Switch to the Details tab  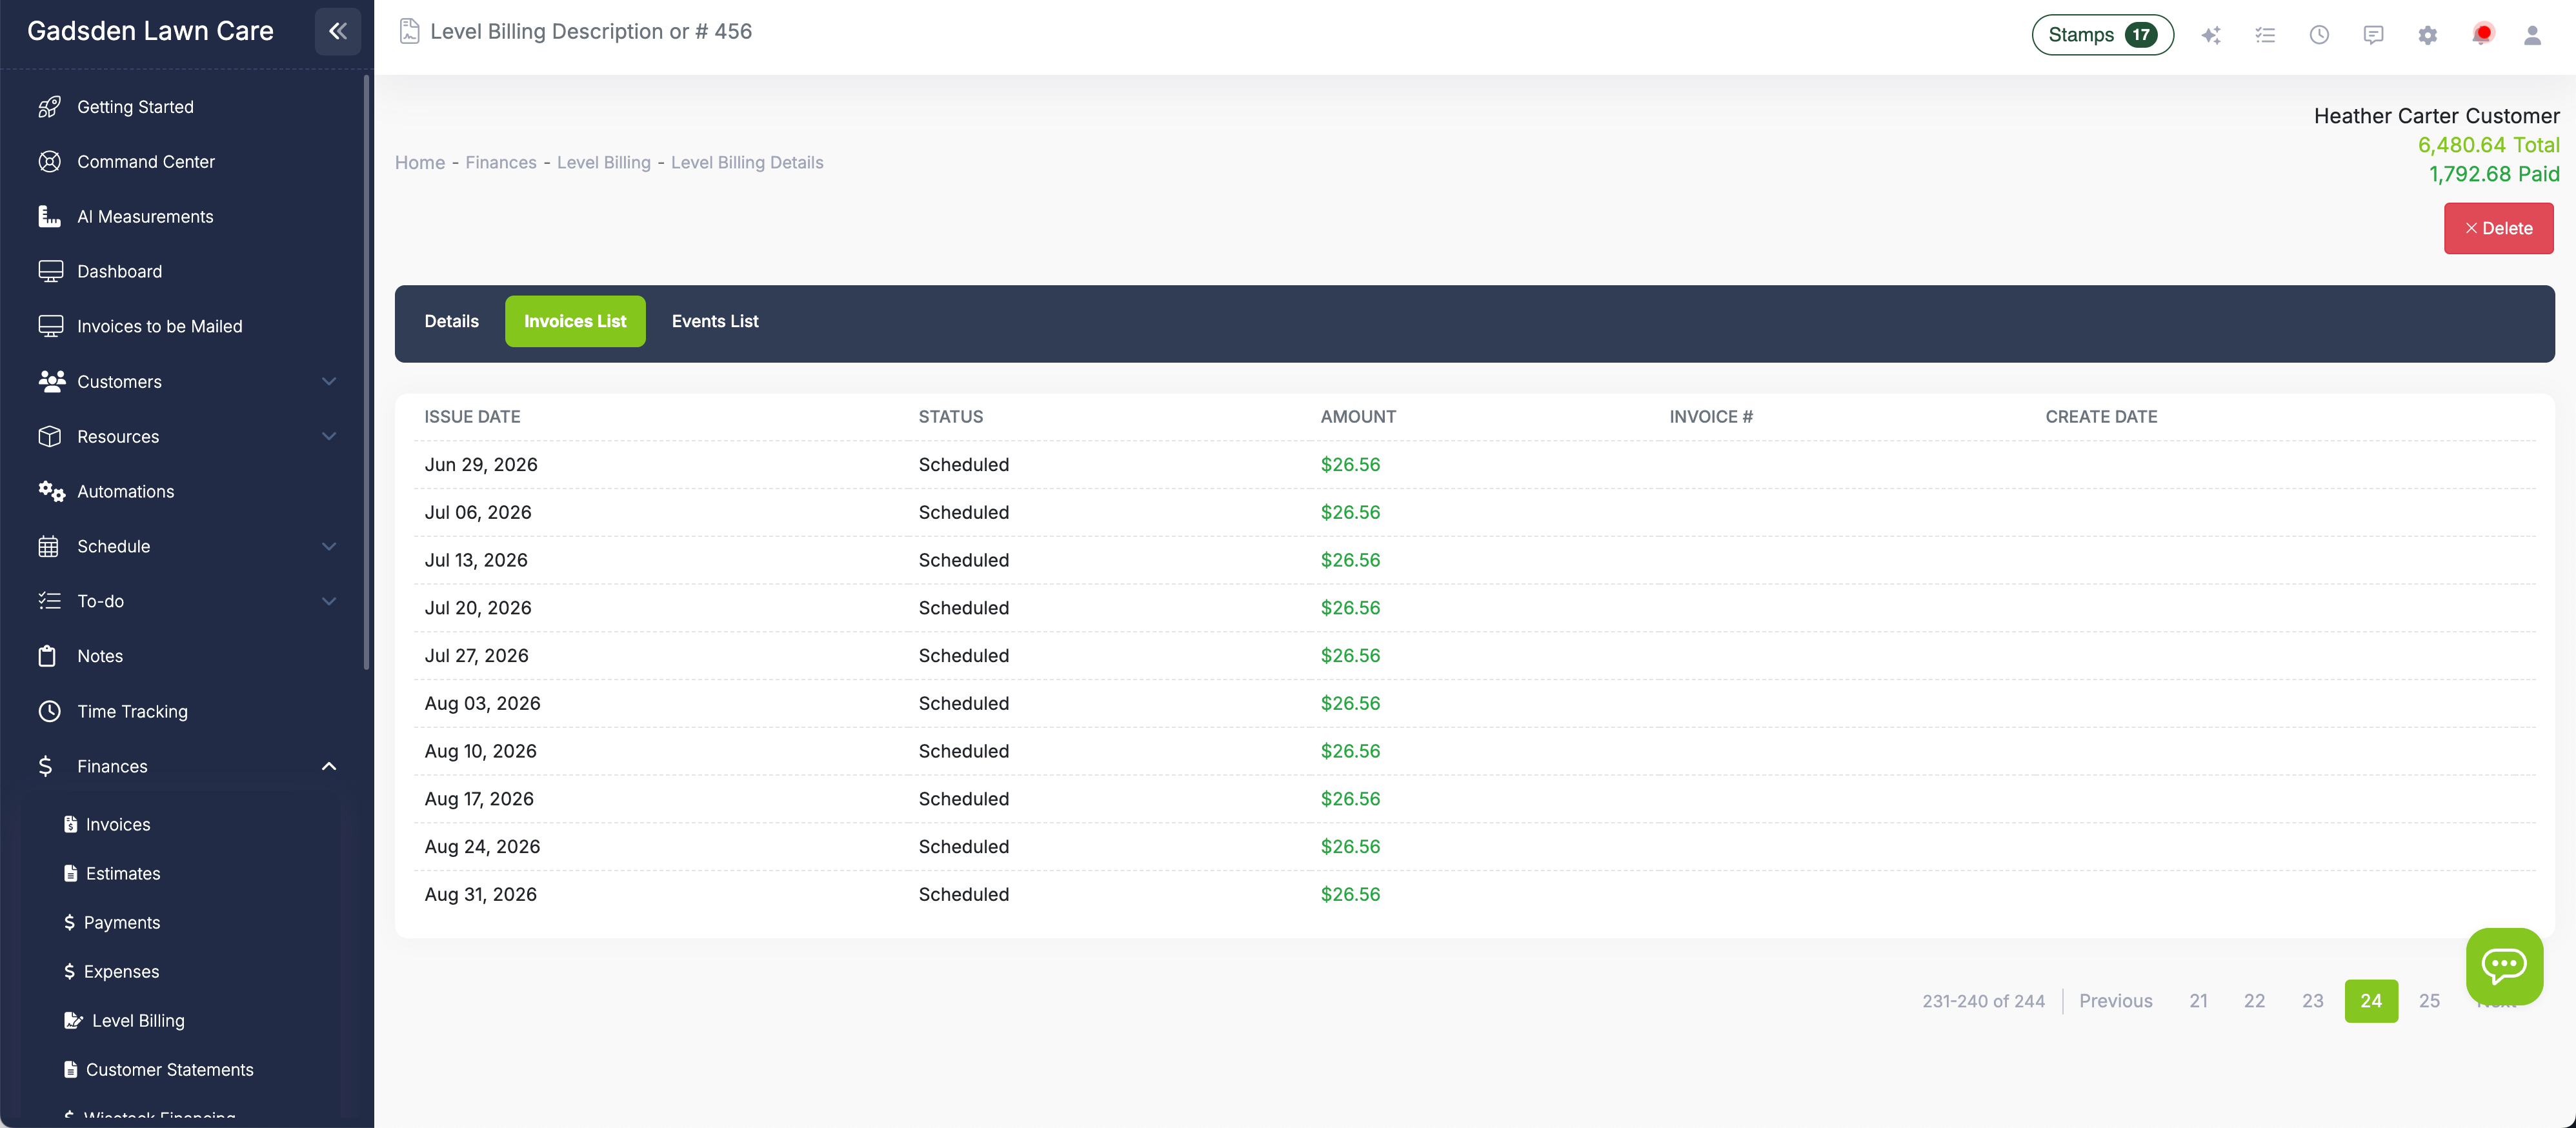pos(451,321)
